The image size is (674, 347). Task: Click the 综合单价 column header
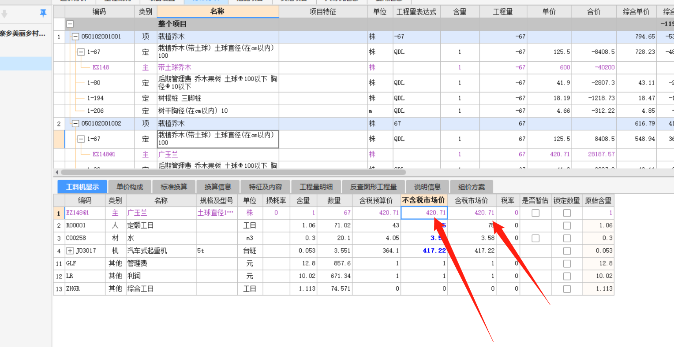click(x=636, y=12)
